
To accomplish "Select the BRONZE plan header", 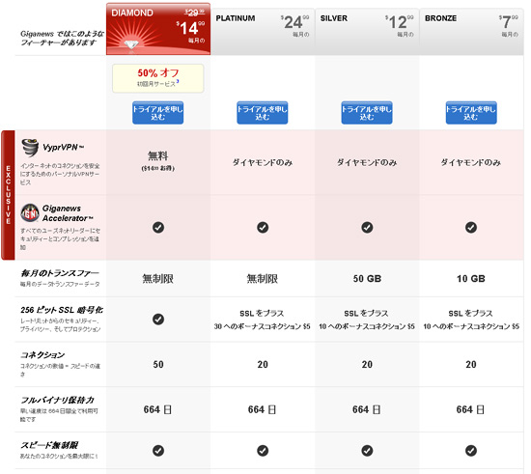I will pos(471,32).
